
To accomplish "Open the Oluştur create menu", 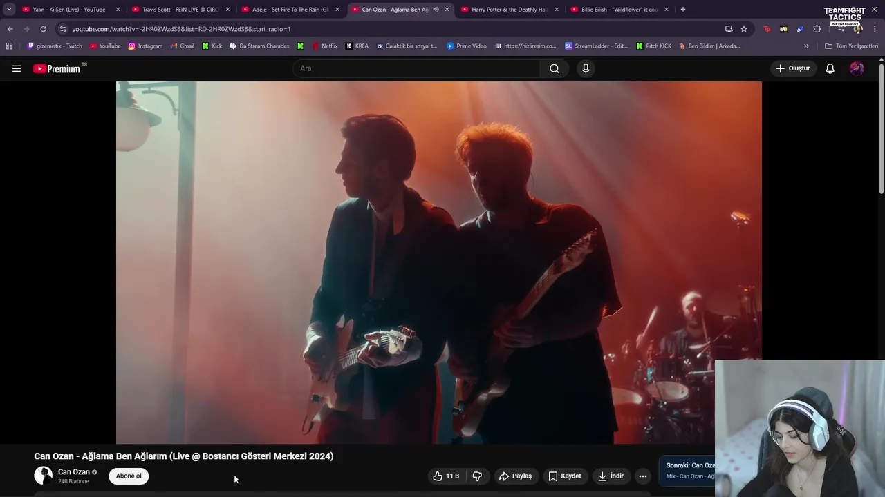I will 792,68.
